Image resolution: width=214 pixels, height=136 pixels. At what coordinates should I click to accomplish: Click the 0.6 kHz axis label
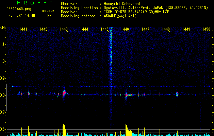[x=3, y=129]
